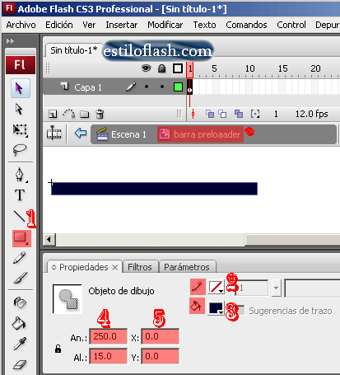The image size is (340, 375).
Task: Click the fill color bucket icon
Action: click(x=197, y=306)
